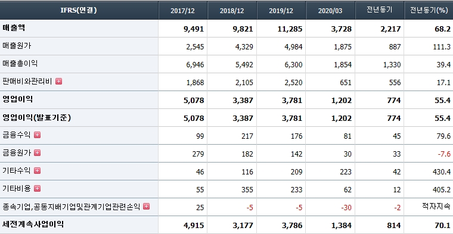Select the 판매비와관리비 row label
Viewport: 453px width, 234px height.
27,82
